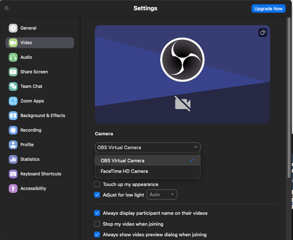This screenshot has width=293, height=240.
Task: Open the Zoom Apps icon
Action: (13, 101)
